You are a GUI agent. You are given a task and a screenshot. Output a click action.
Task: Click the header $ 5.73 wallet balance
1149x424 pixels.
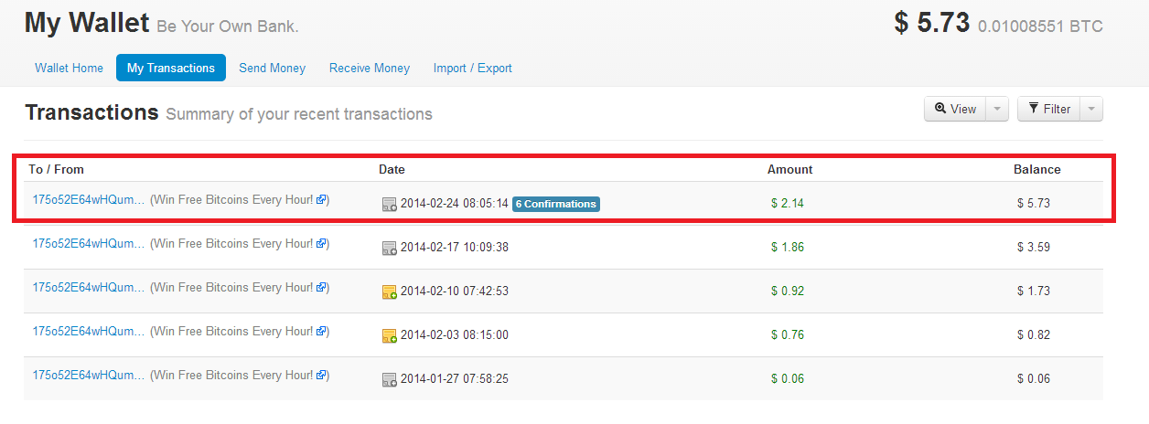pyautogui.click(x=931, y=23)
